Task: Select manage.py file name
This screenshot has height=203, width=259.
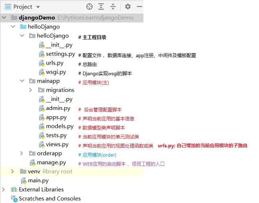Action: [51, 163]
